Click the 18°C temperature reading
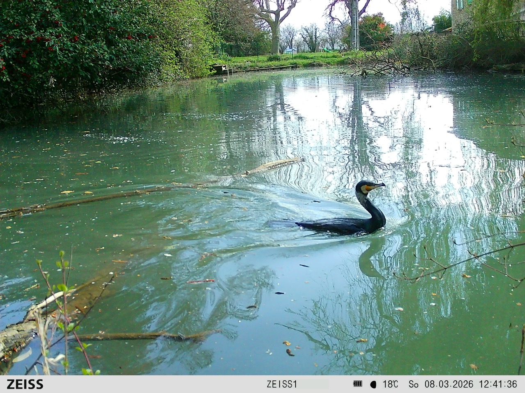The height and width of the screenshot is (393, 525). pyautogui.click(x=390, y=384)
